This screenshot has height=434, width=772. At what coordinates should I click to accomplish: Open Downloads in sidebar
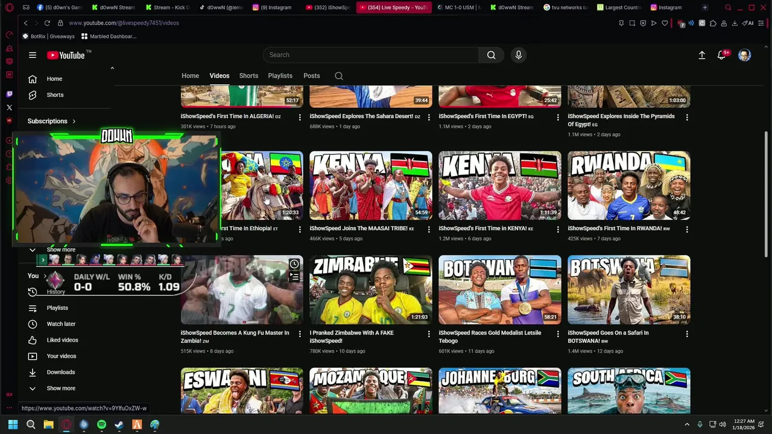pos(61,373)
